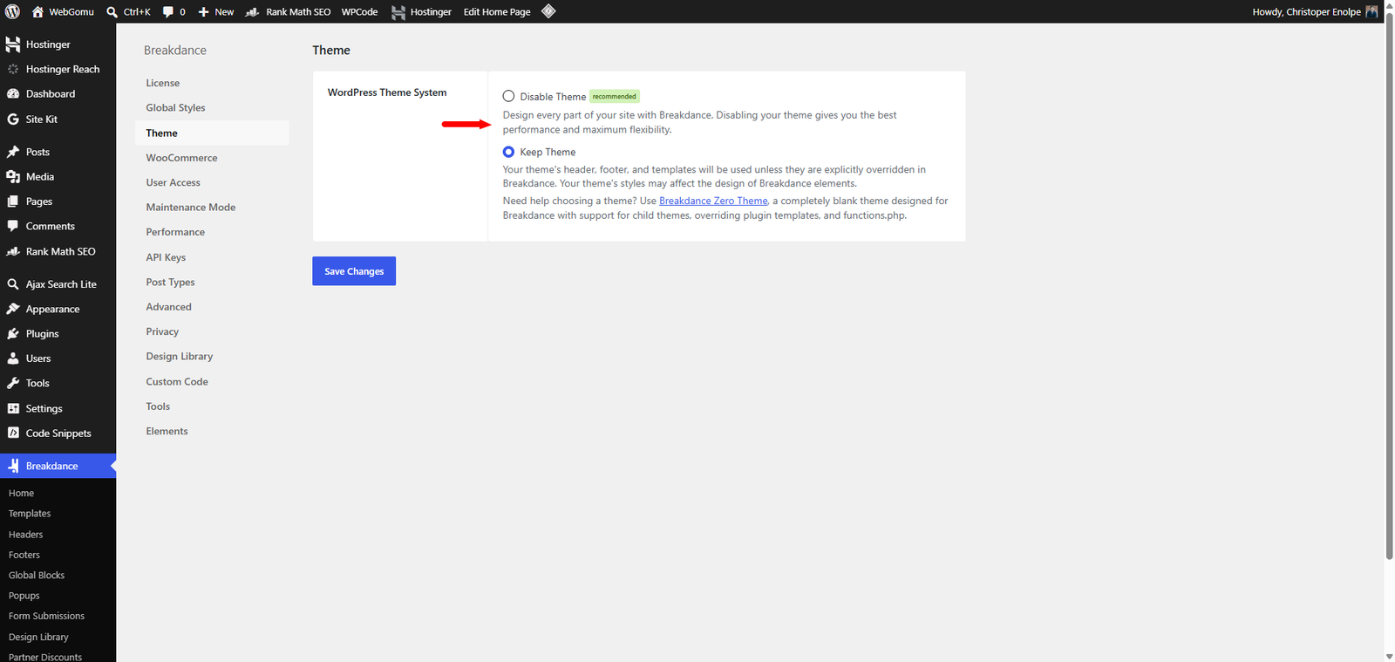1395x662 pixels.
Task: Click the Rank Math SEO icon in admin bar
Action: coord(252,12)
